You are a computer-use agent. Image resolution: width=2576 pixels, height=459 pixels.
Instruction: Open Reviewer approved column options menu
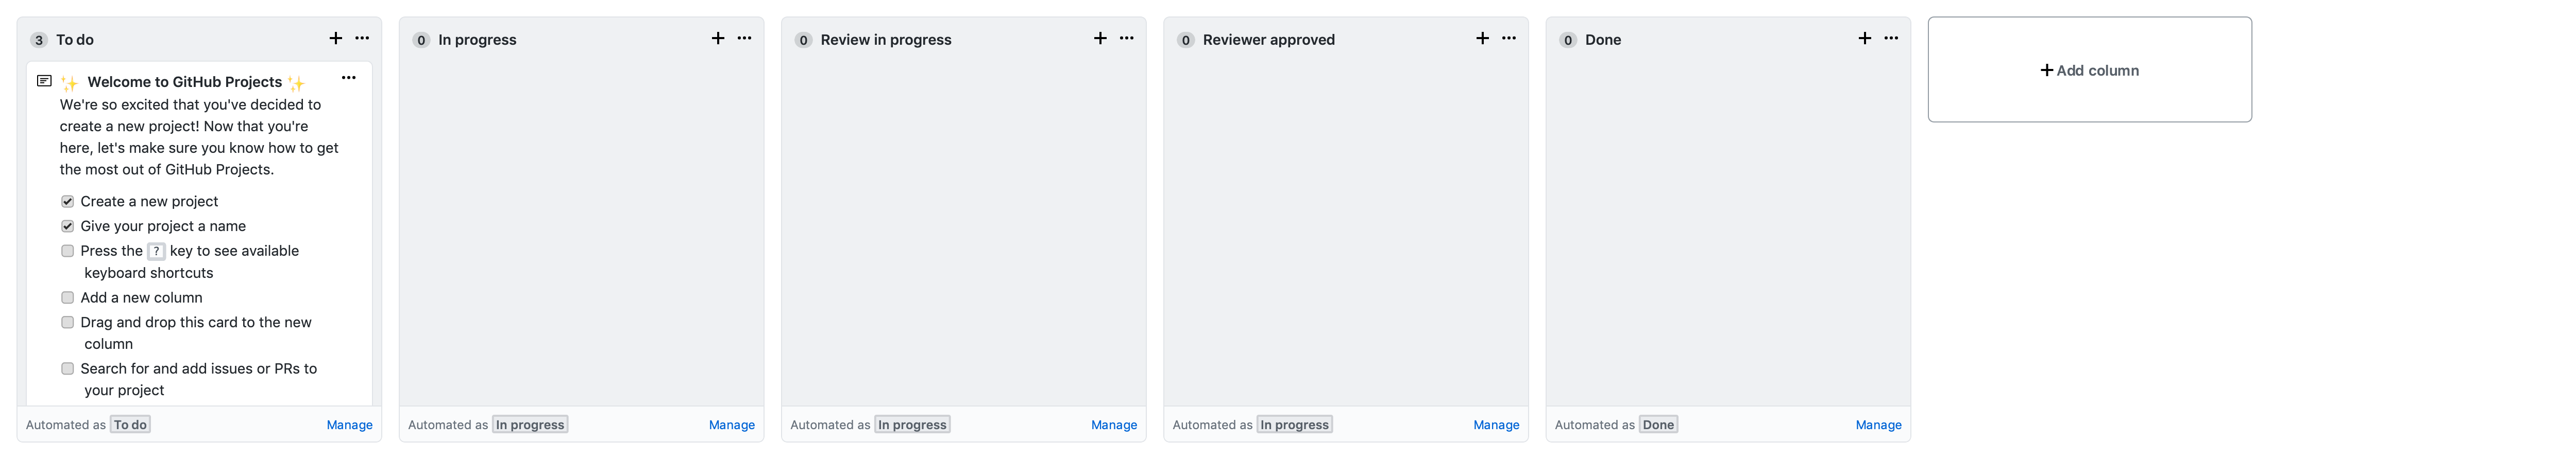[x=1508, y=39]
